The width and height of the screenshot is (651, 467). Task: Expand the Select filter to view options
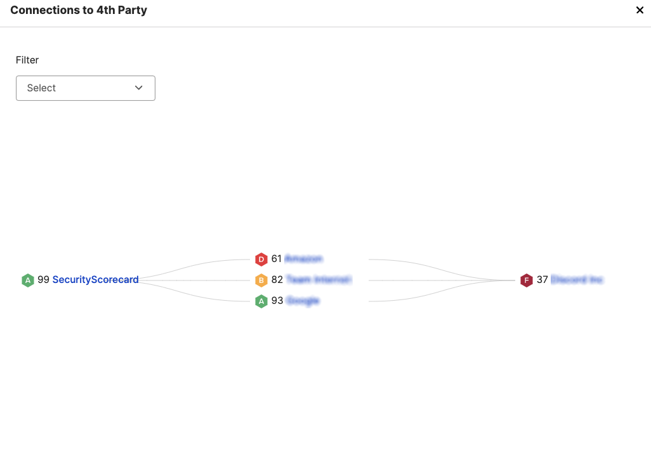[x=85, y=88]
